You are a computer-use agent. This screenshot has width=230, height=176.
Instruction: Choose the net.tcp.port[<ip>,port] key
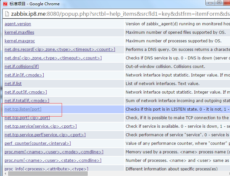click(27, 118)
